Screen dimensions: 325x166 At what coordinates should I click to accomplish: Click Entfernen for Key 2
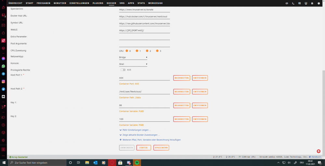pyautogui.click(x=200, y=119)
